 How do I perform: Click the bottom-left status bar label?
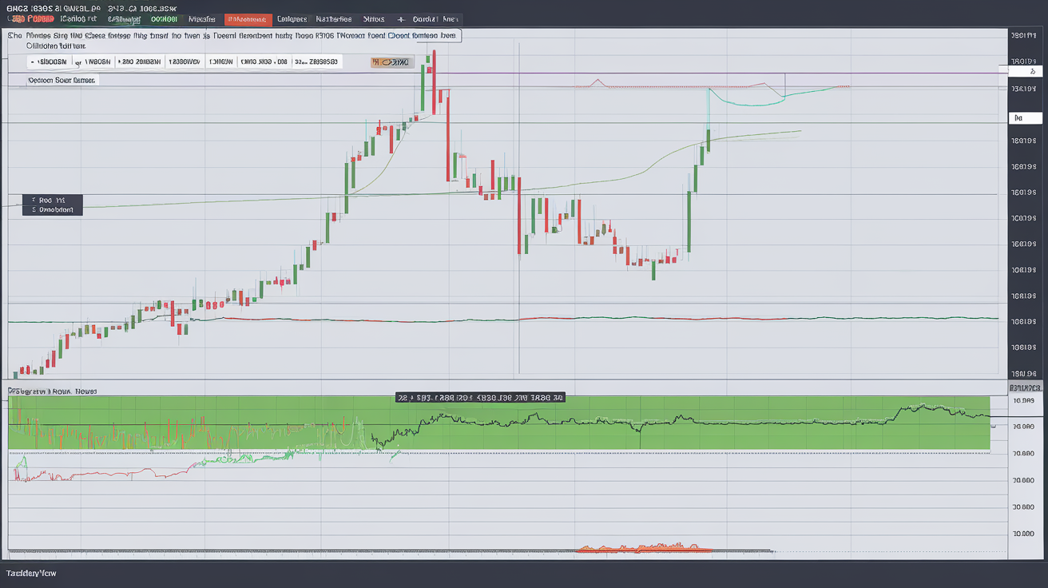(31, 574)
